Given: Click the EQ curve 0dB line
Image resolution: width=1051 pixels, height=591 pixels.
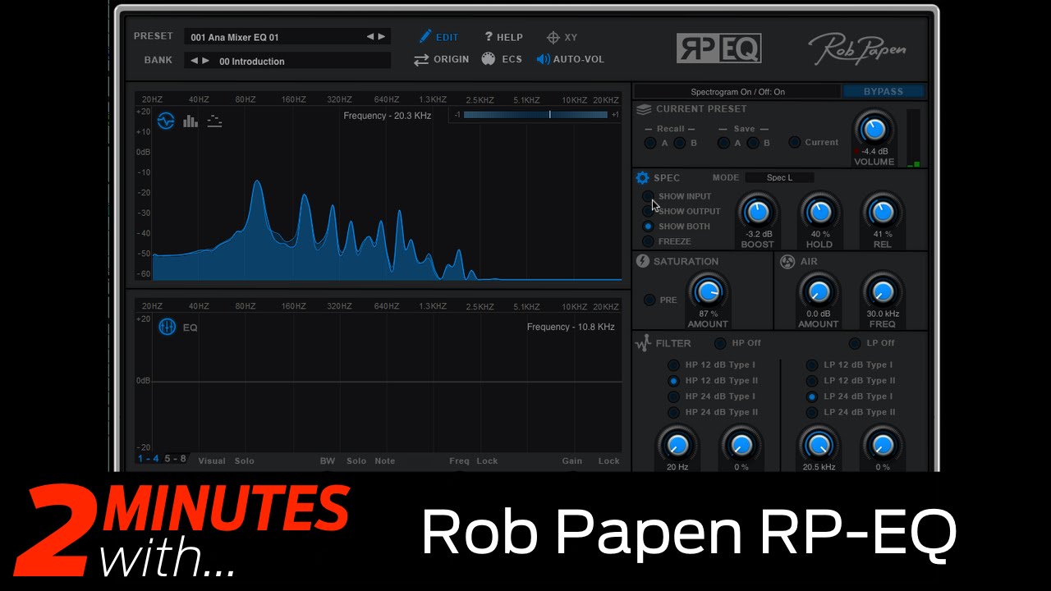Looking at the screenshot, I should [x=387, y=381].
